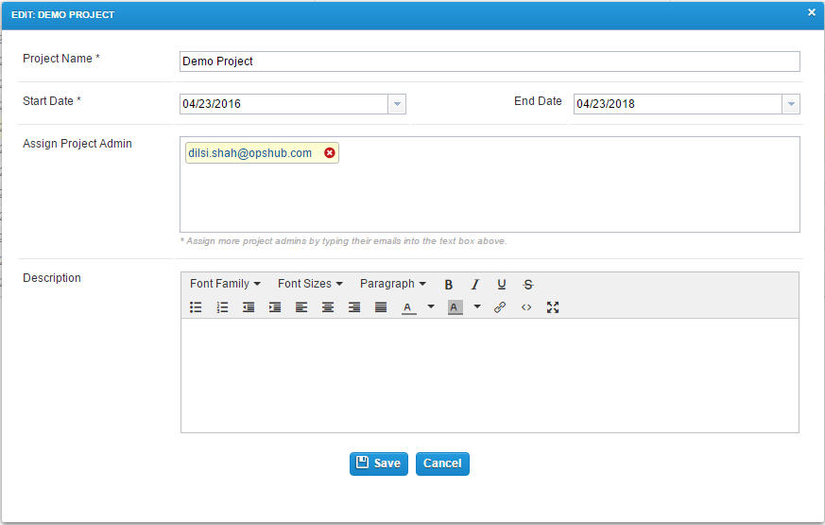
Task: Center align the description text
Action: pyautogui.click(x=328, y=307)
